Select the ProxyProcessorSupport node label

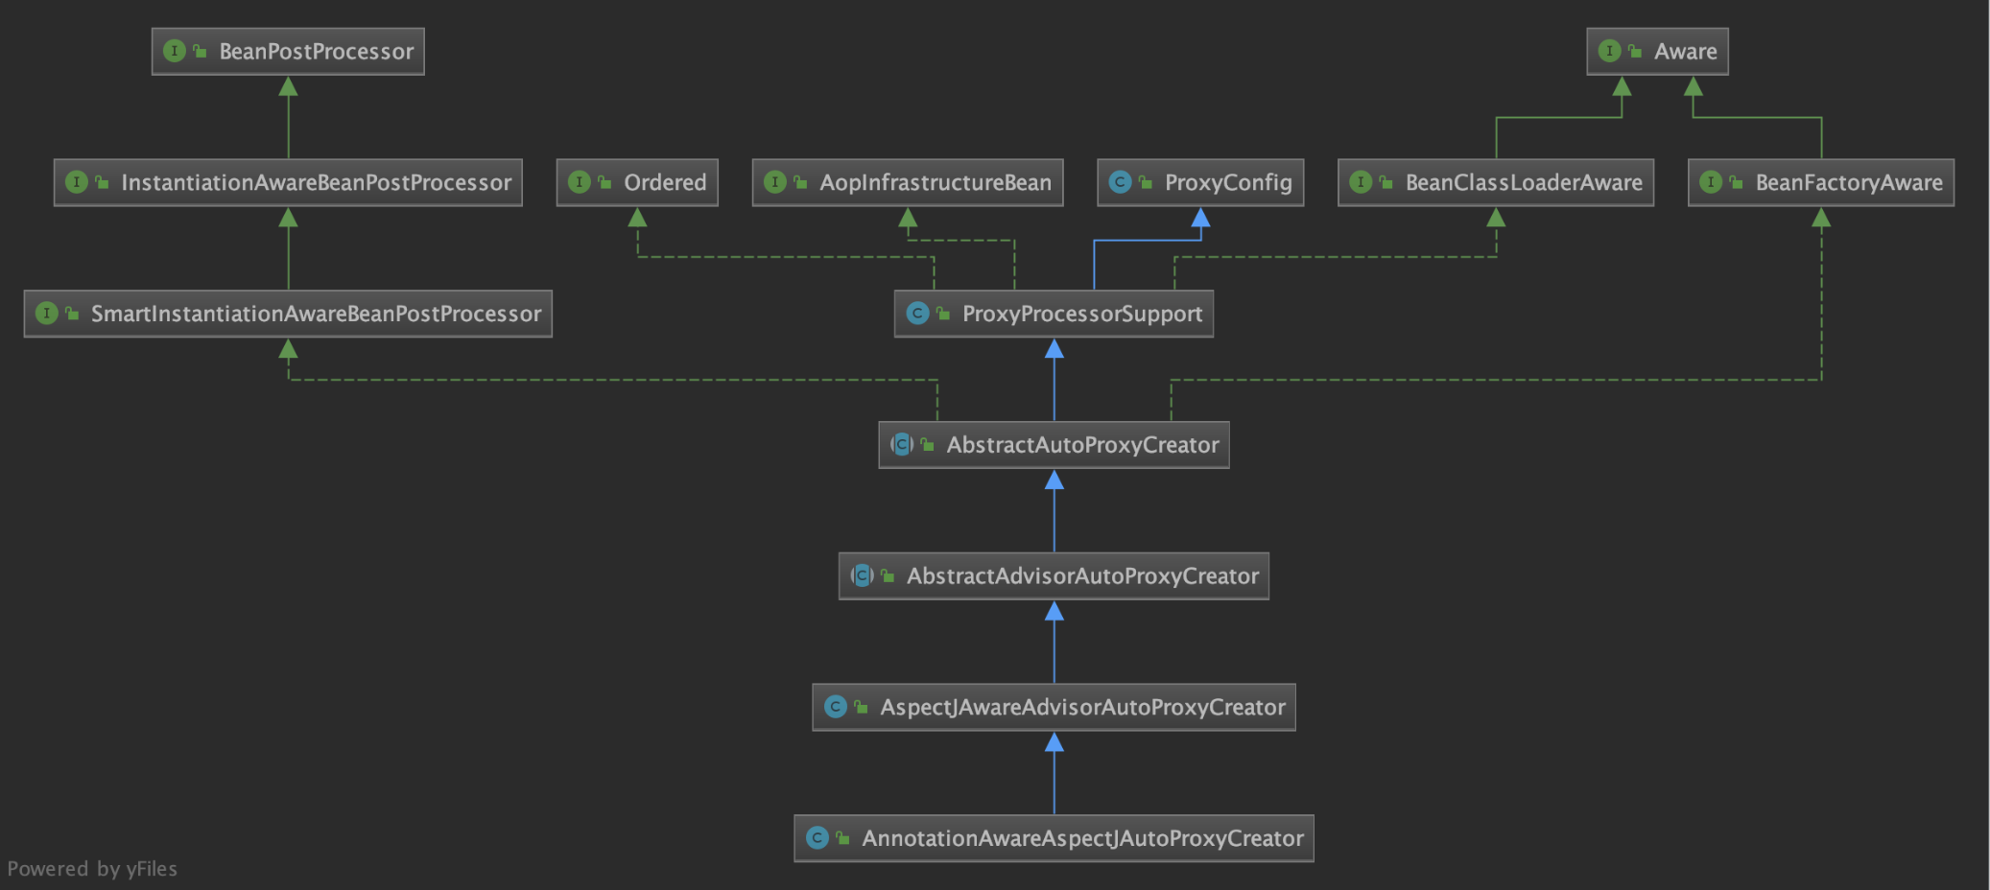[x=1081, y=314]
